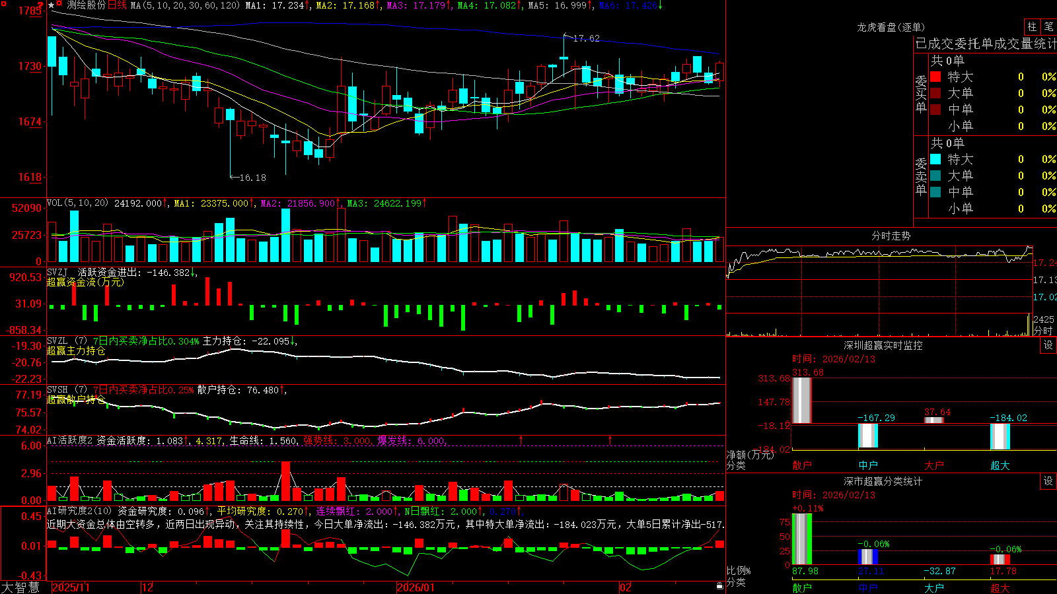Open the SVZJ indicator name
Image resolution: width=1057 pixels, height=594 pixels.
(x=57, y=272)
